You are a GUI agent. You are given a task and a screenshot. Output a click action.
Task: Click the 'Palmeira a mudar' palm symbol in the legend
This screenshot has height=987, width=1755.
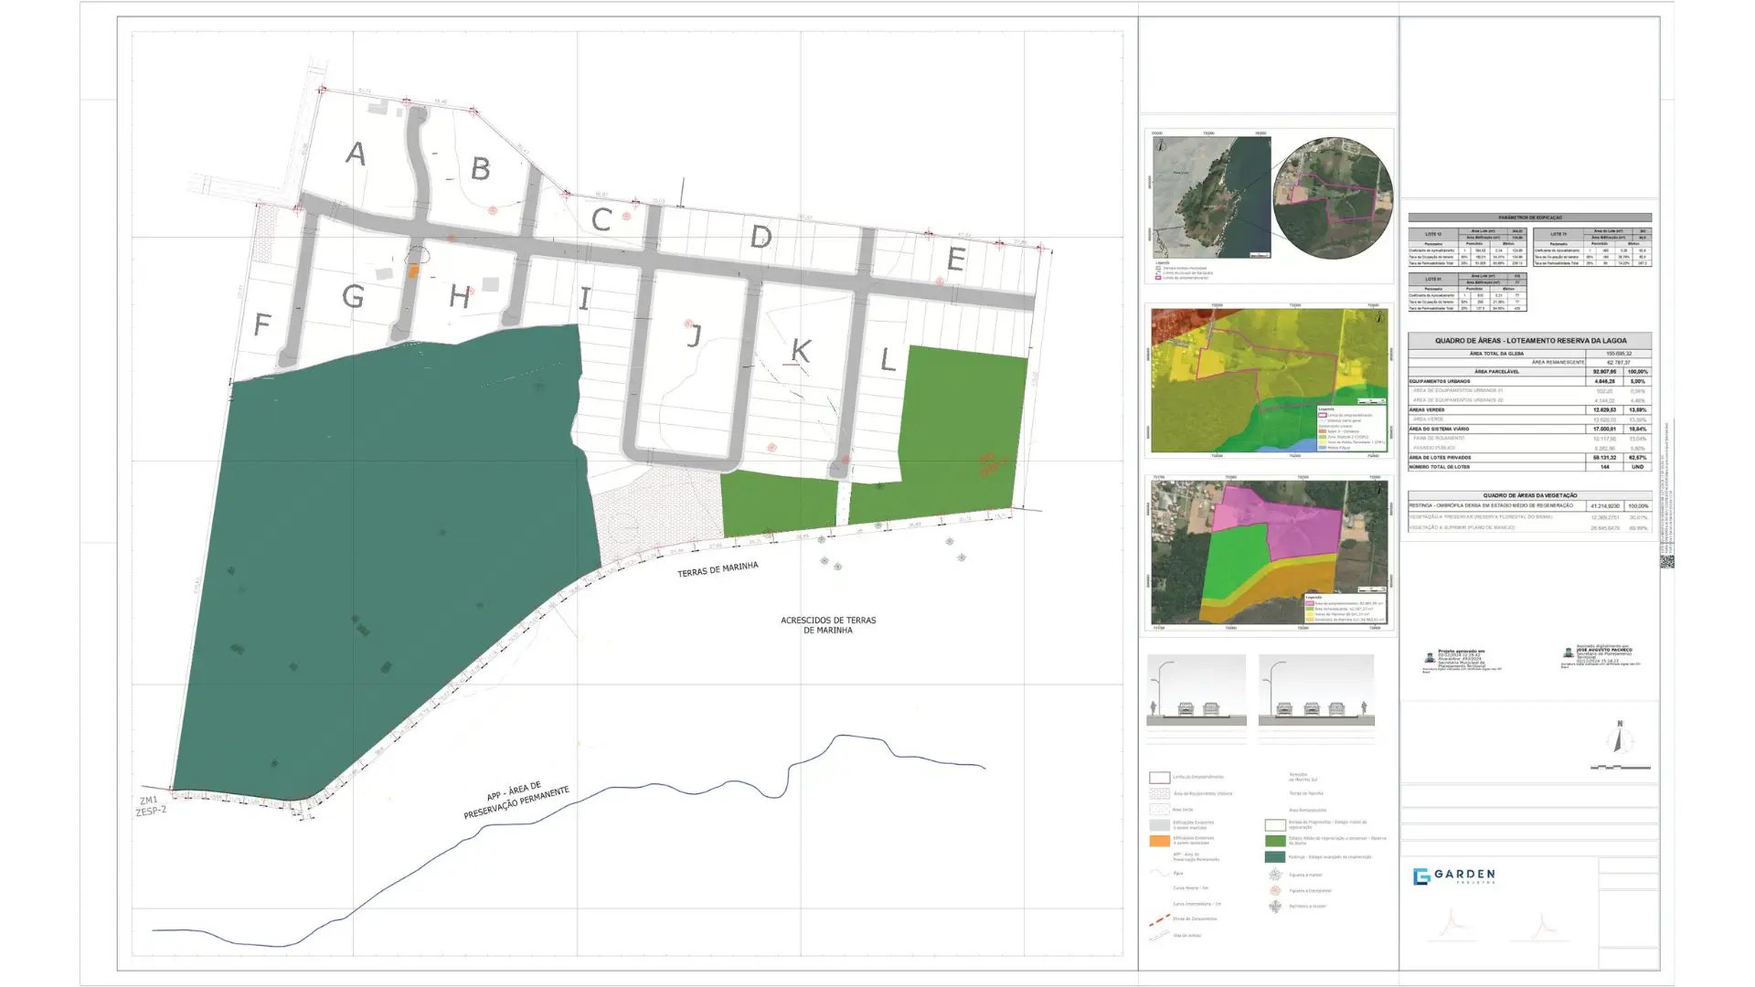1275,906
